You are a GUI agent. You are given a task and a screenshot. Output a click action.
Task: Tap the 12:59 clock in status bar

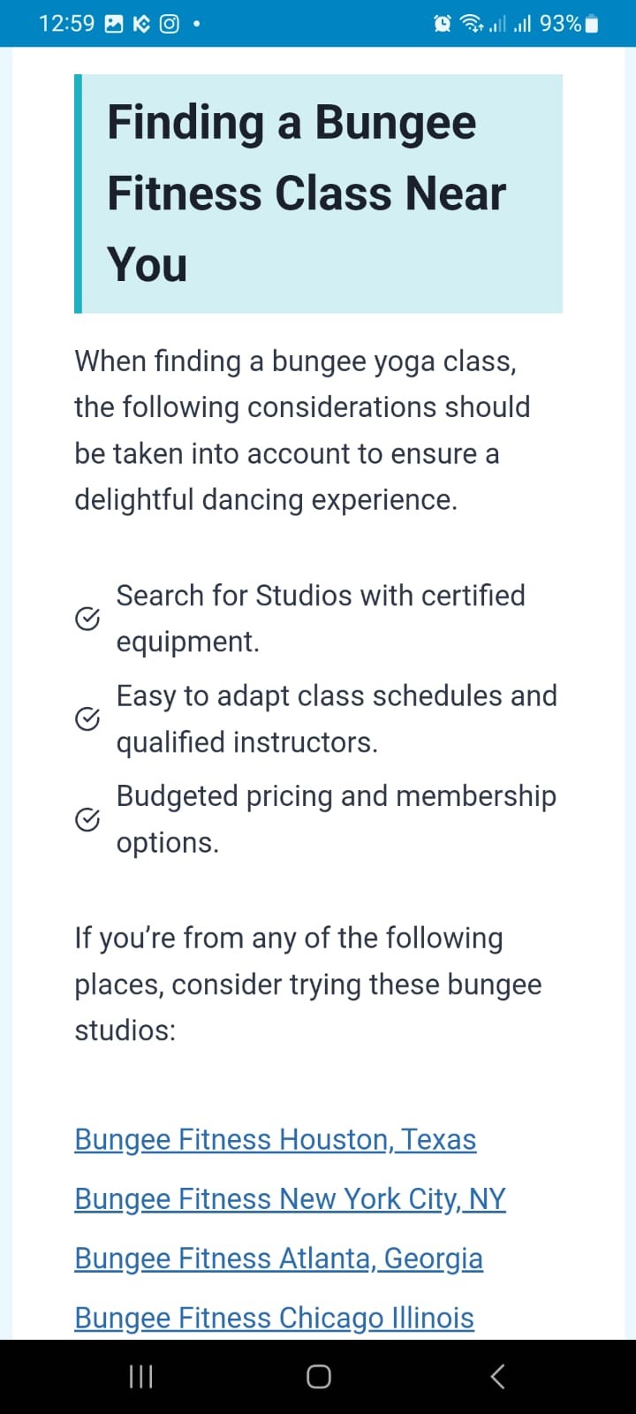click(66, 24)
